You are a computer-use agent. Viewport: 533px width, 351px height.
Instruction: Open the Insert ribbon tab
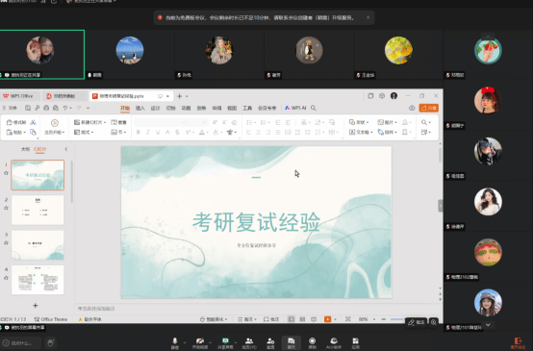[140, 108]
